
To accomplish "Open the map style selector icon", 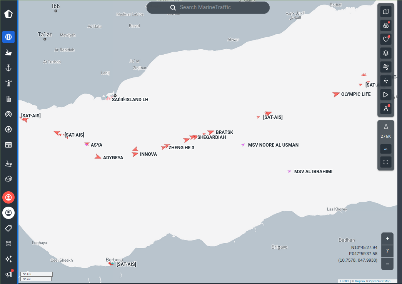I will (x=386, y=12).
